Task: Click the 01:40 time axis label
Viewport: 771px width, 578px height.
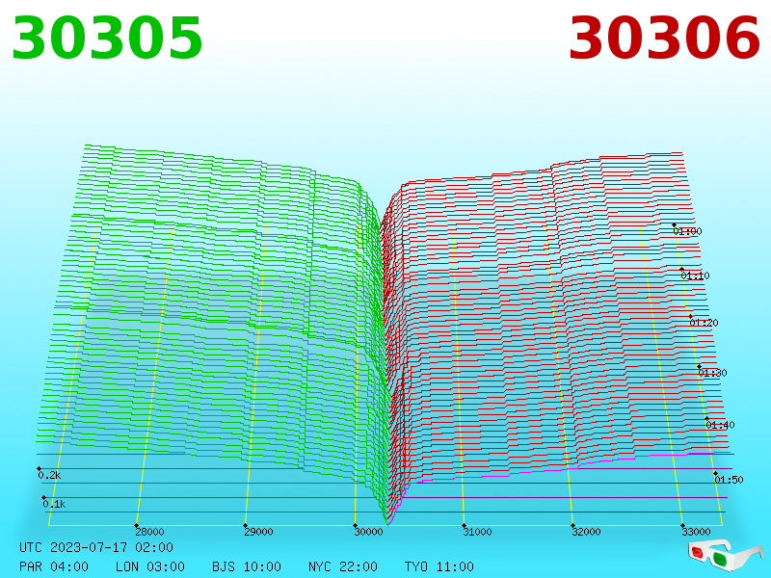Action: point(720,425)
